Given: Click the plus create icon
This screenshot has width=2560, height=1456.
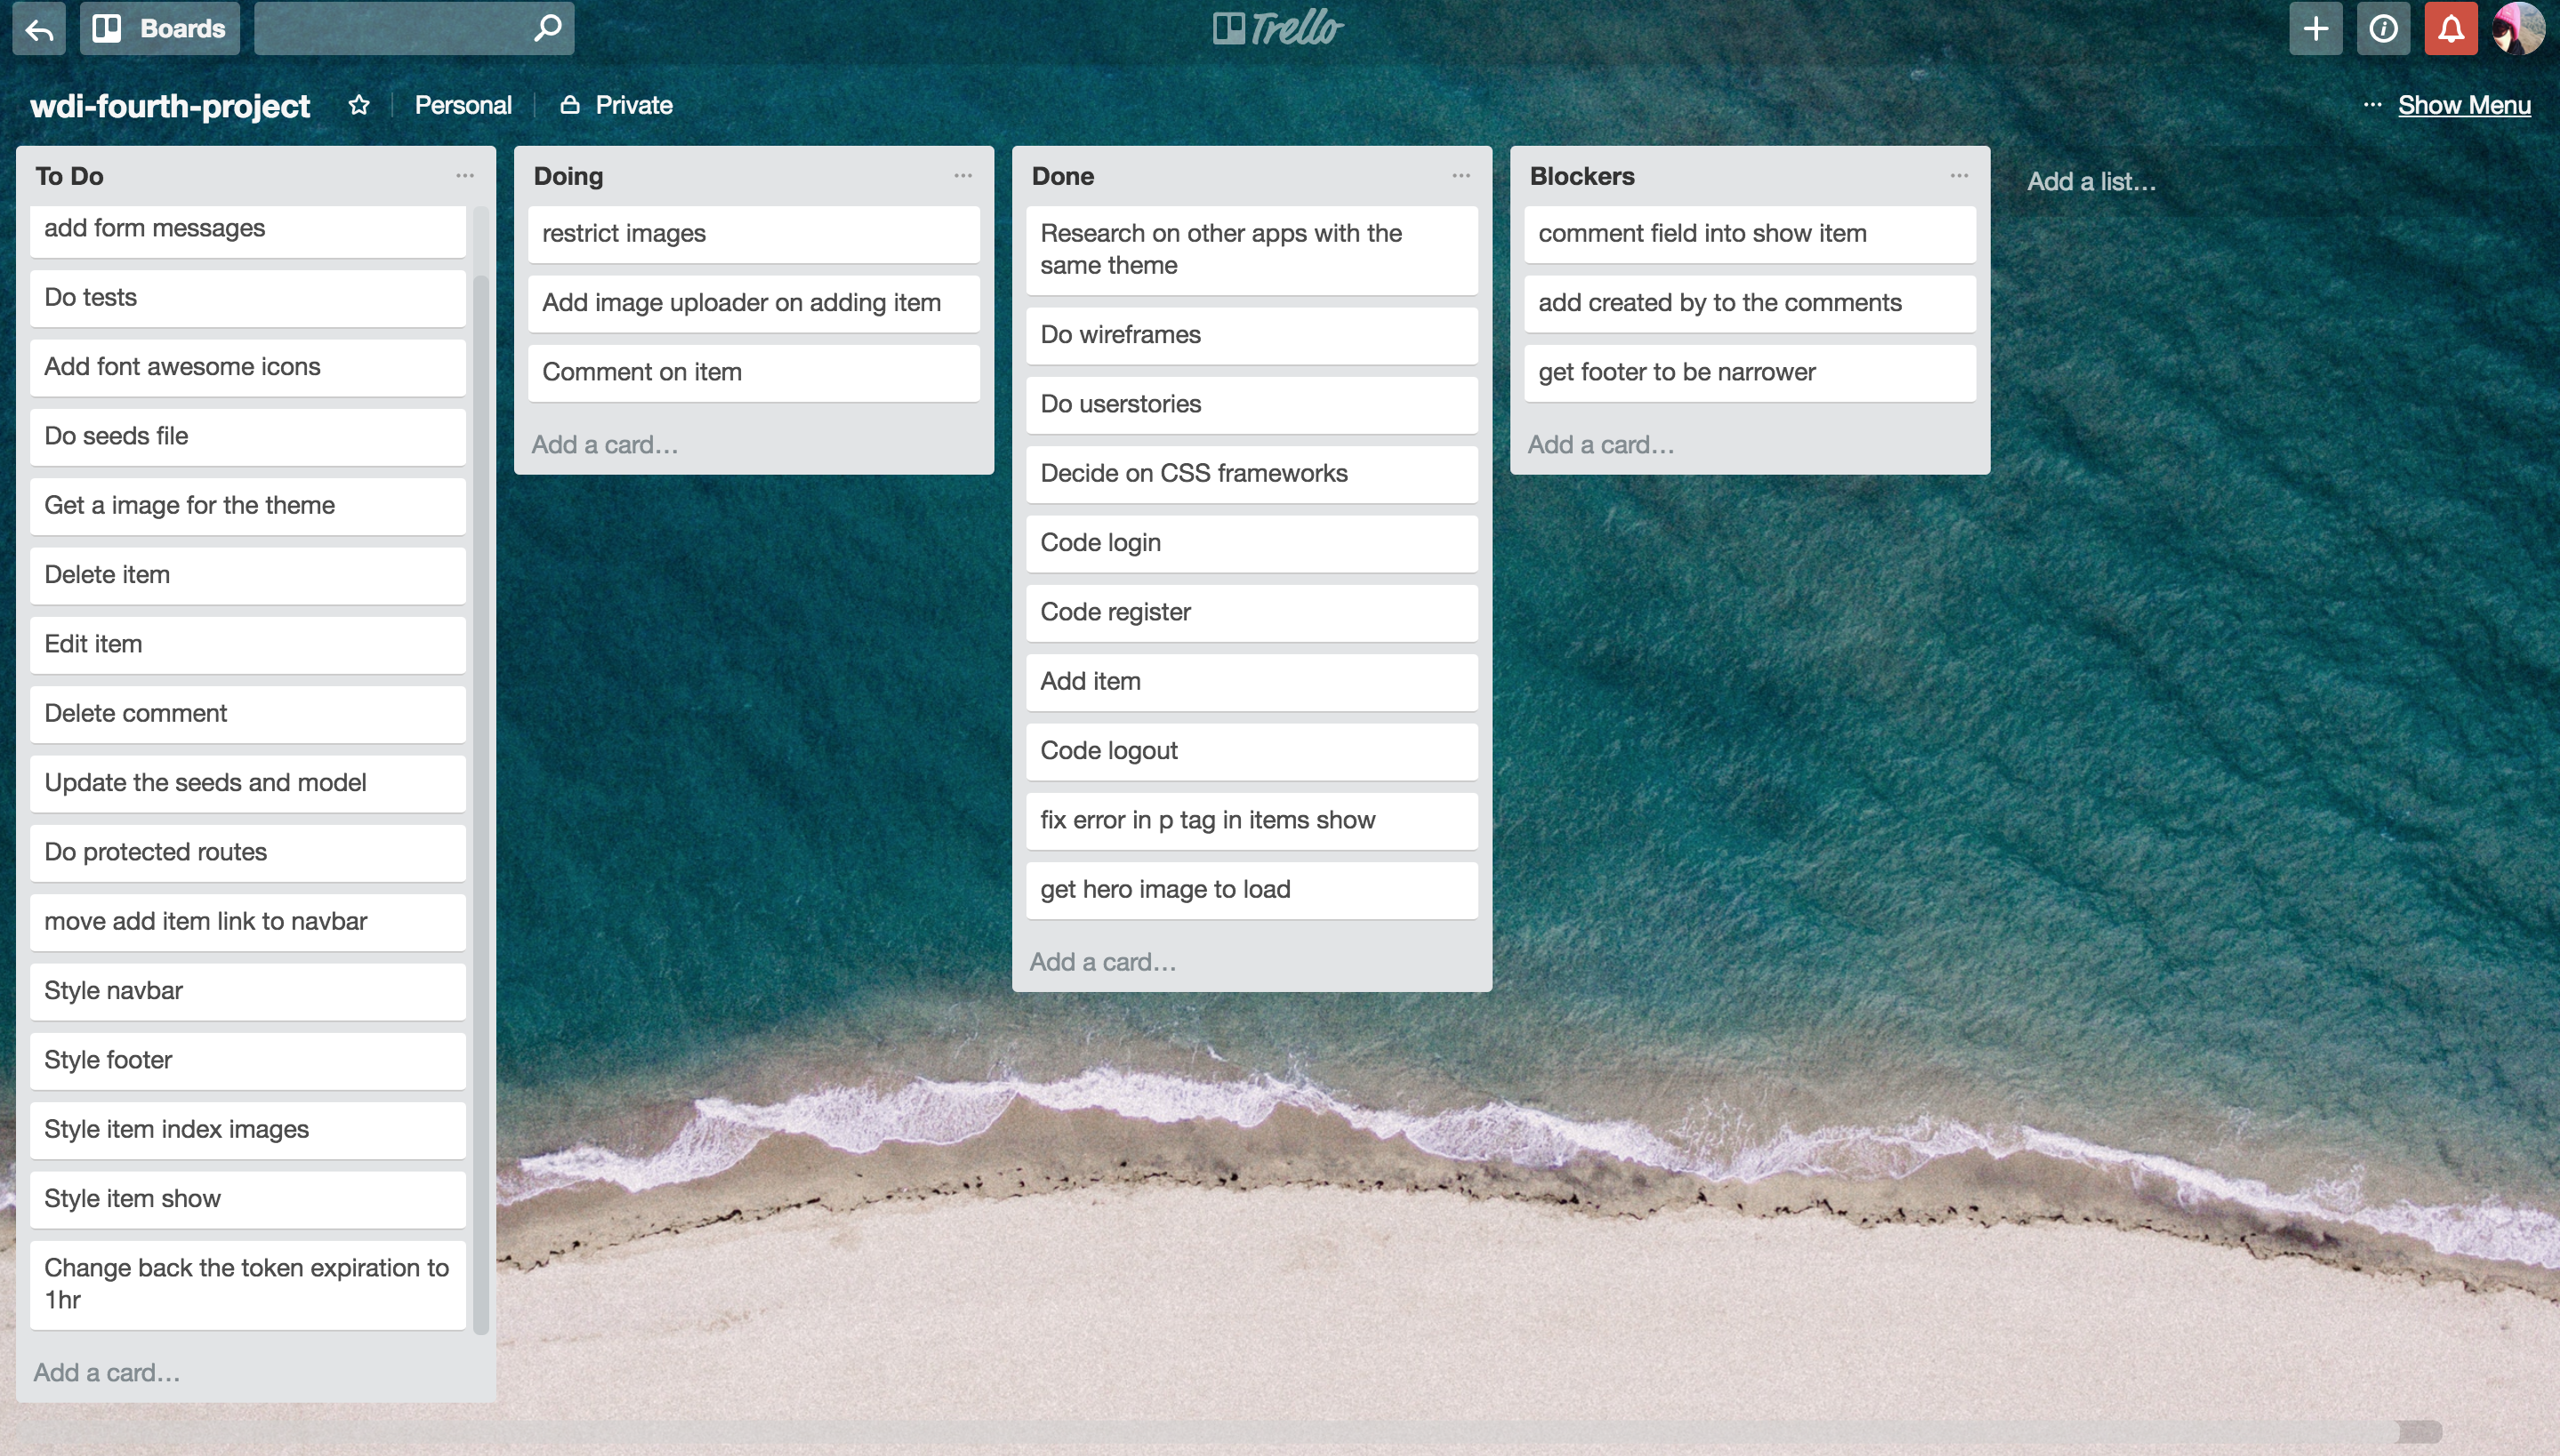Looking at the screenshot, I should [x=2314, y=29].
